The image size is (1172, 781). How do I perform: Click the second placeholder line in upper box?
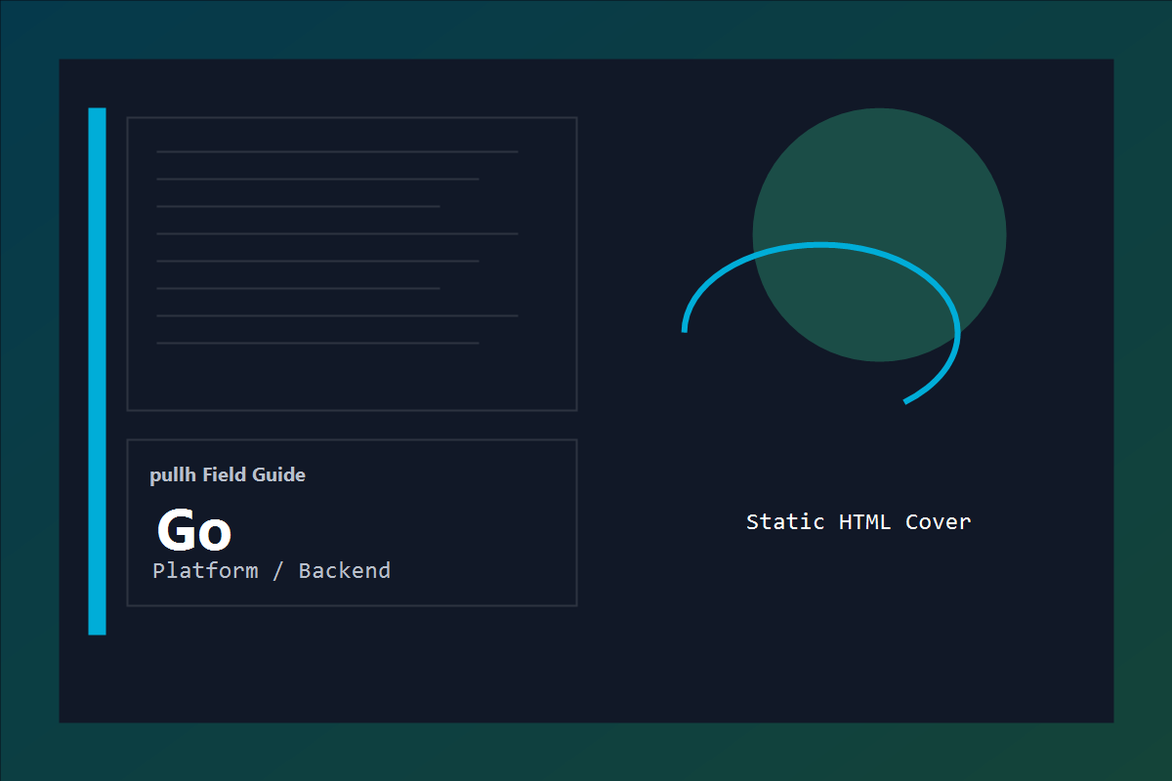click(x=317, y=179)
